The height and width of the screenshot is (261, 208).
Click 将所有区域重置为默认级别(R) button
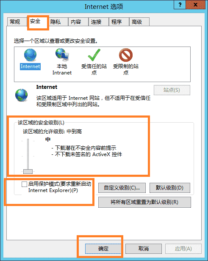pos(144,202)
